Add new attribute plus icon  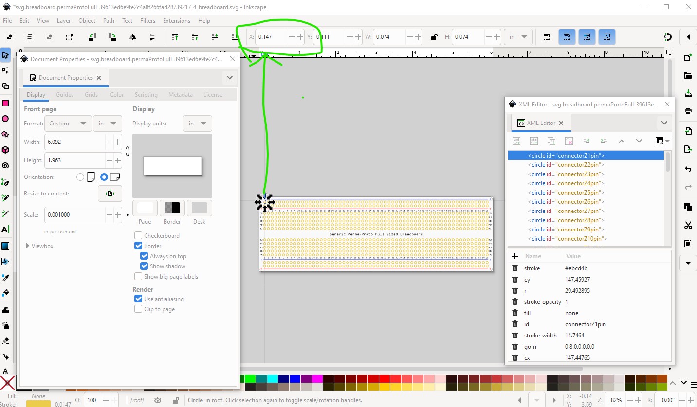pyautogui.click(x=515, y=256)
